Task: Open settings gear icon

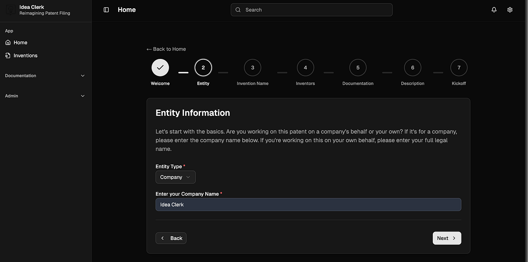Action: [x=510, y=10]
